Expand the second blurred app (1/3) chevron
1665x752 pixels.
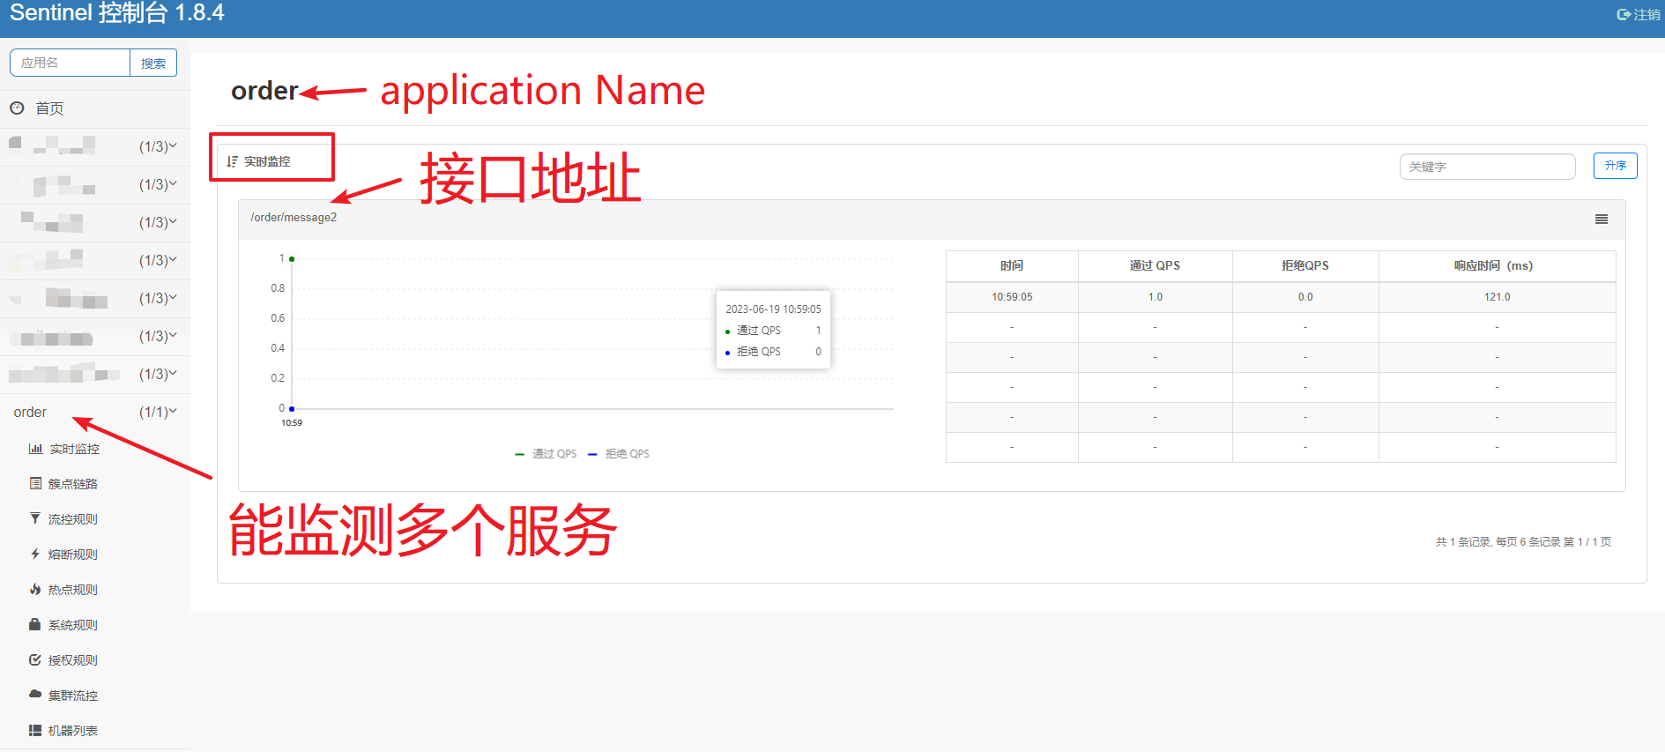click(173, 183)
